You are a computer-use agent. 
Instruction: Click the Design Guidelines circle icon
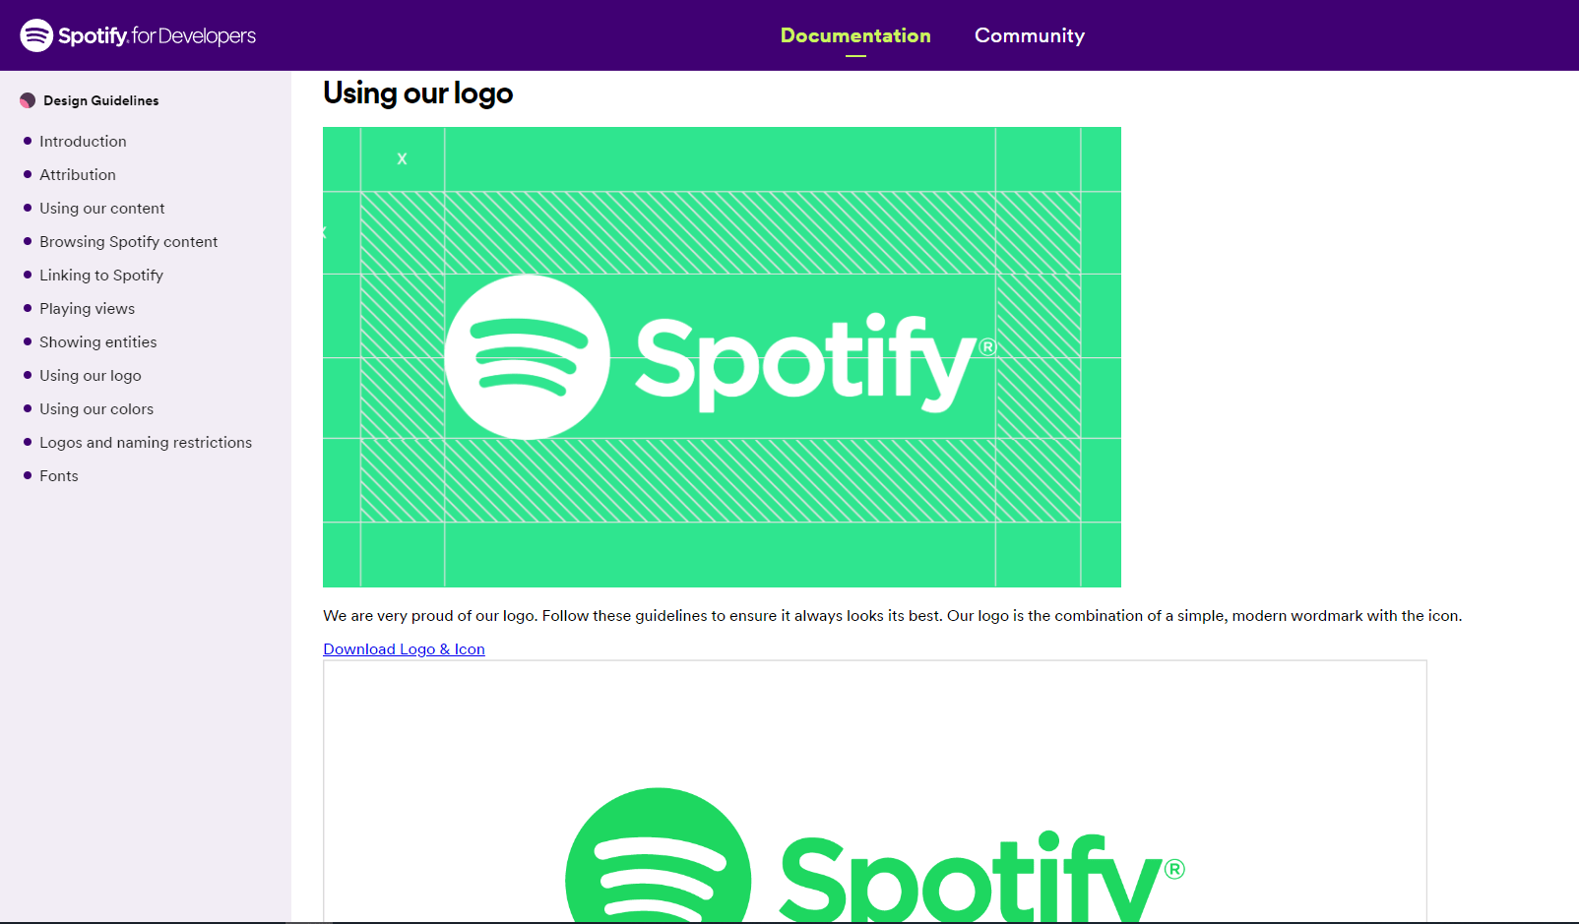pyautogui.click(x=28, y=100)
